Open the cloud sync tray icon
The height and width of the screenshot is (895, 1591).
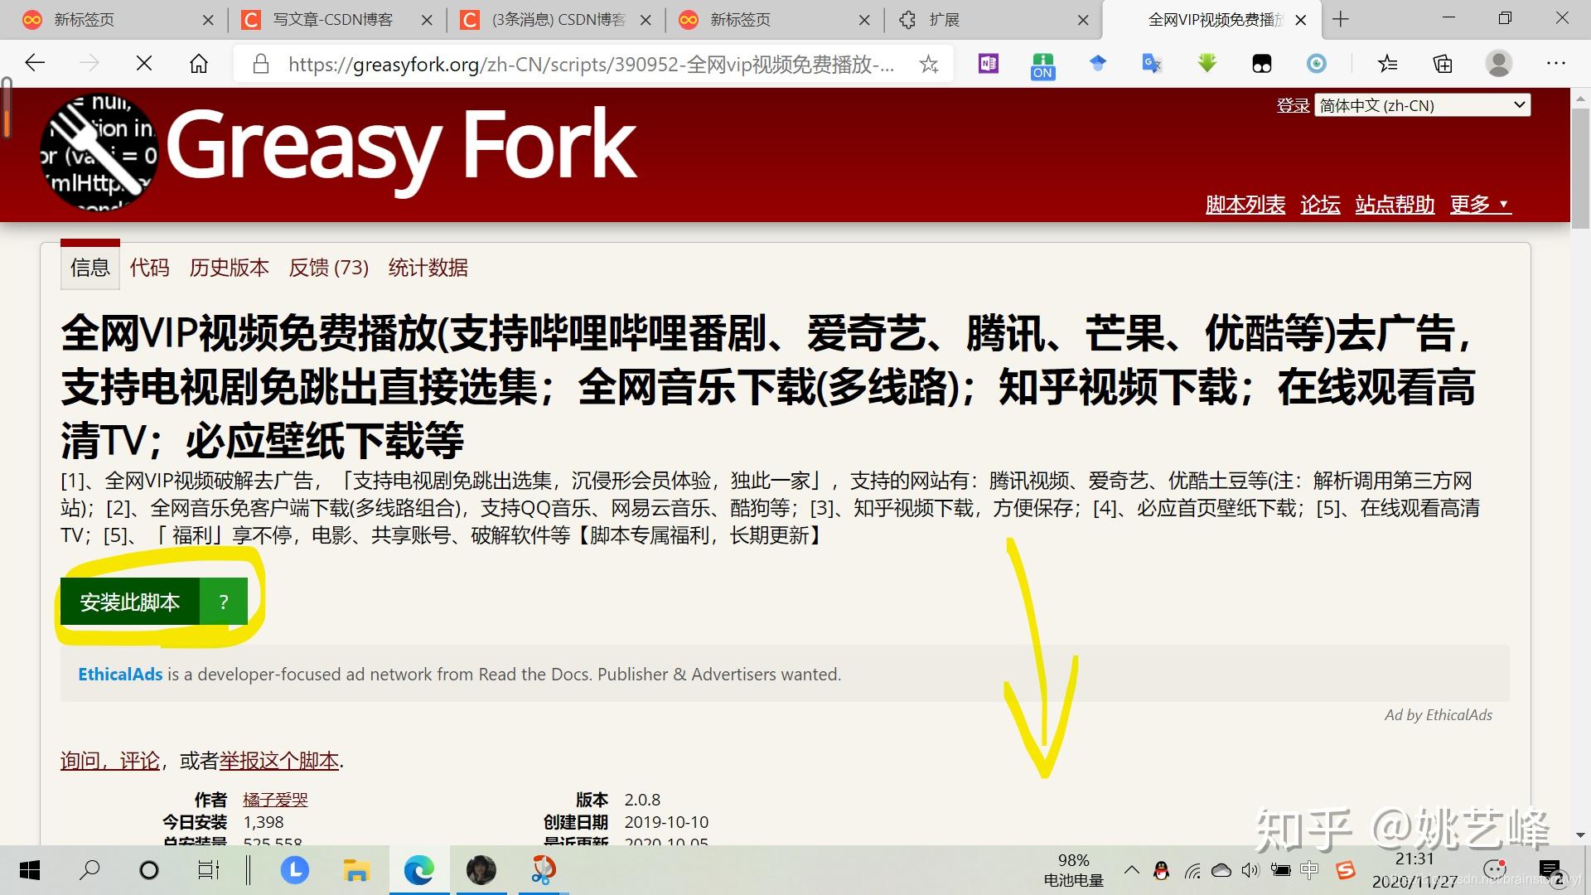1221,870
